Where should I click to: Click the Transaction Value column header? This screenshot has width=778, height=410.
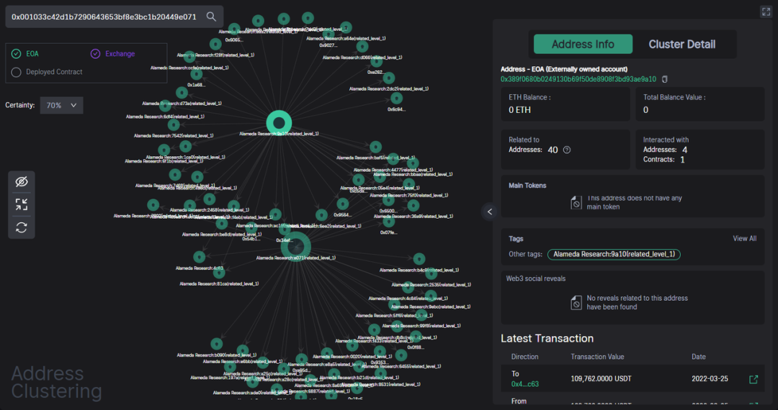point(597,357)
